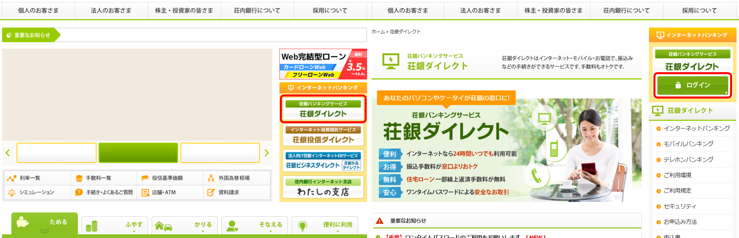Open 採用について on the left page

330,11
